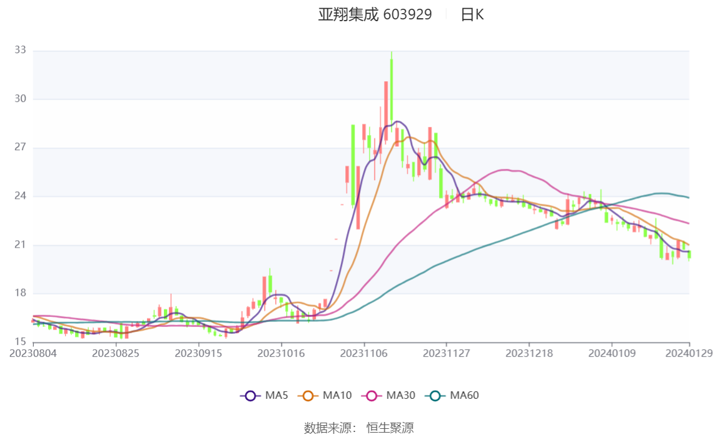The image size is (718, 437).
Task: Select x-axis date label 20240129
Action: pyautogui.click(x=689, y=353)
